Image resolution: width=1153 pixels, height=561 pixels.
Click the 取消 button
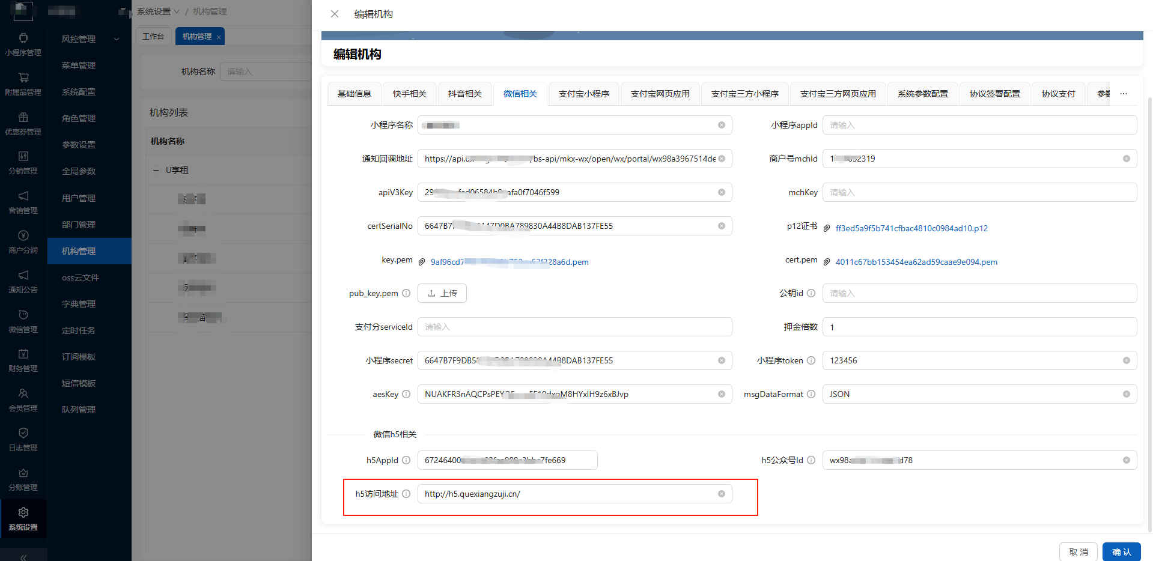1078,552
